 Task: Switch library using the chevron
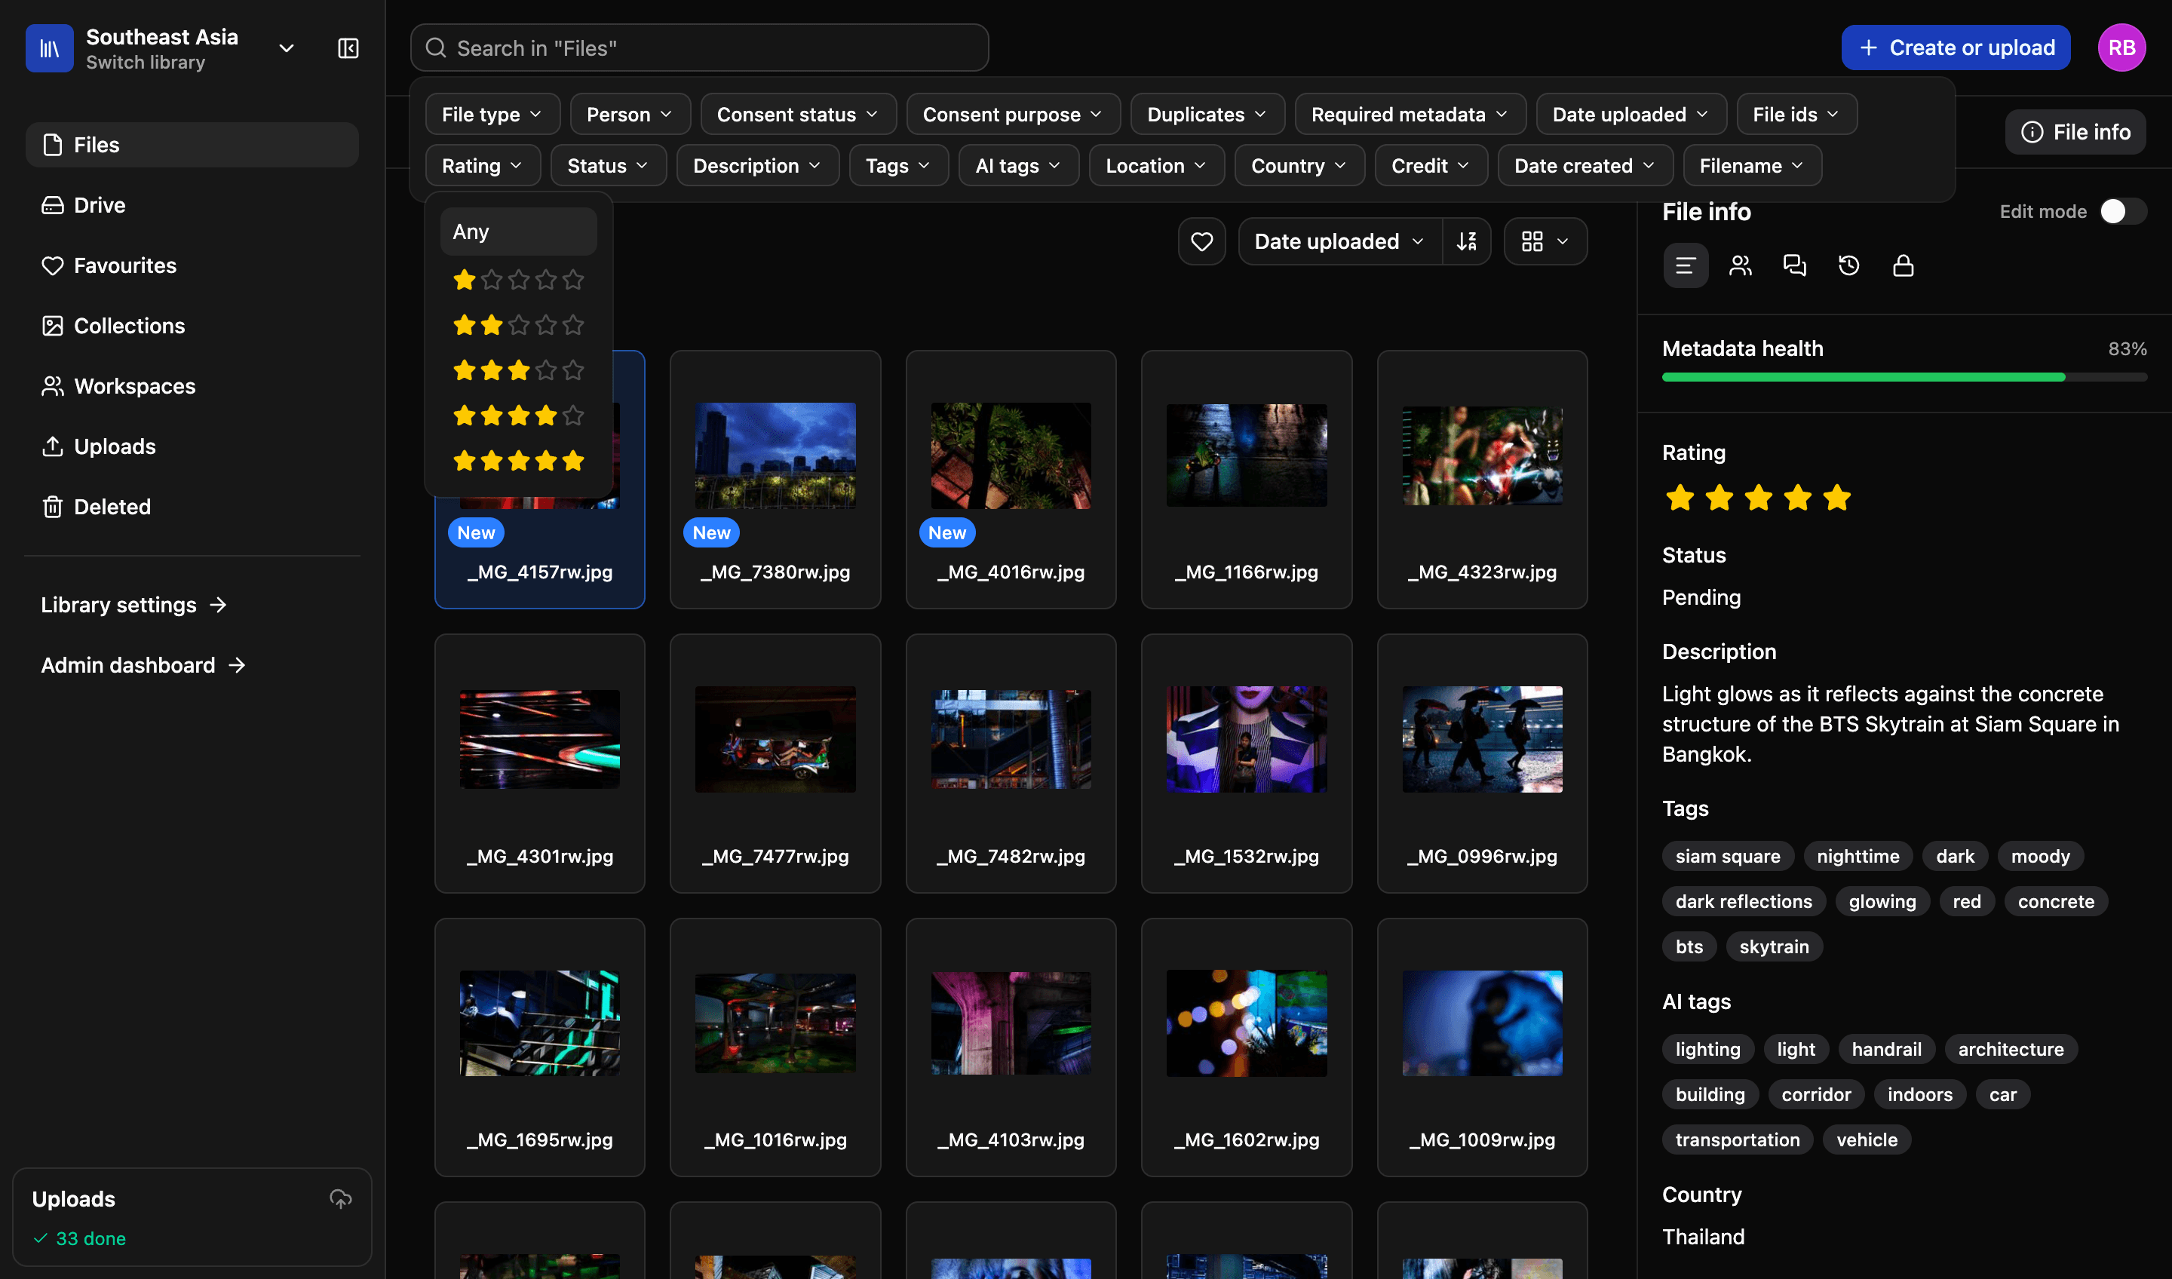pos(286,48)
